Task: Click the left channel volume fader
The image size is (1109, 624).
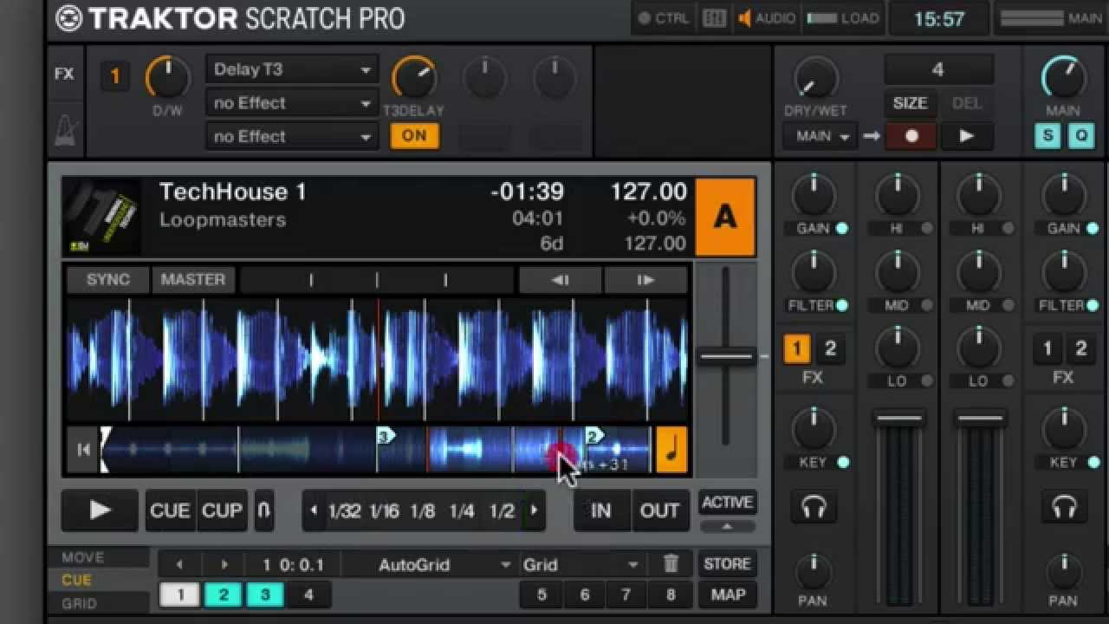Action: tap(899, 419)
